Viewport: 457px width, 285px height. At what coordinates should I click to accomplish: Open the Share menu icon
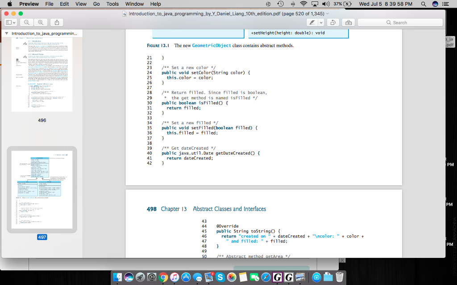coord(57,22)
